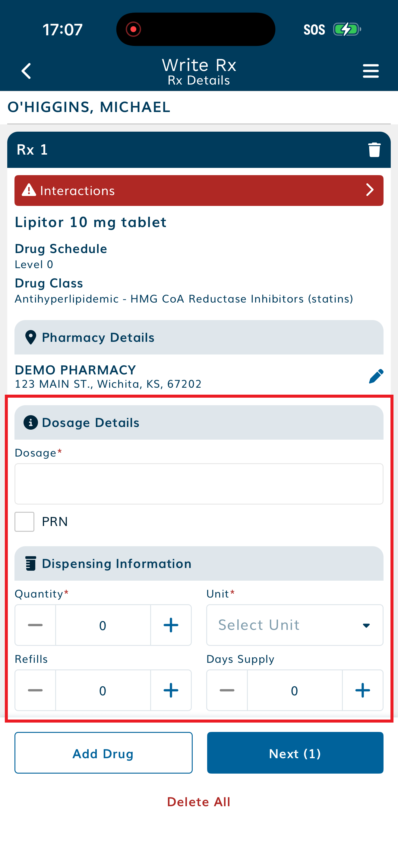398x866 pixels.
Task: Tap the Dosage Details info icon
Action: point(30,422)
